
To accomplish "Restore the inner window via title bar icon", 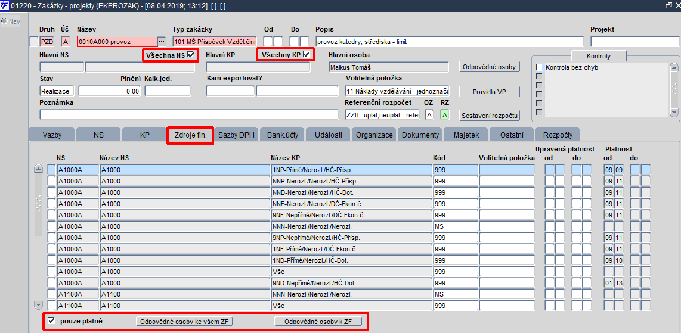I will click(x=668, y=5).
